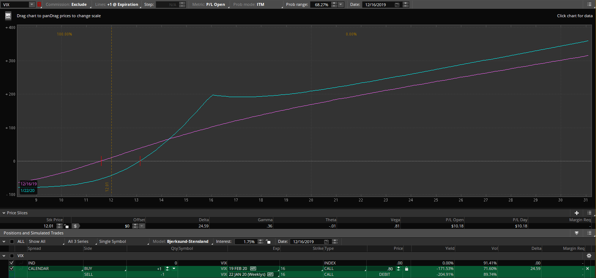The height and width of the screenshot is (278, 596).
Task: Open the All 3 Series dropdown
Action: (81, 242)
